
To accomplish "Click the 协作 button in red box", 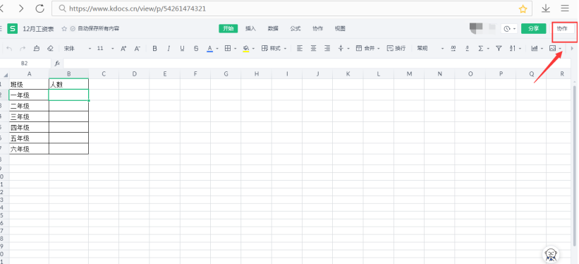I will click(562, 28).
